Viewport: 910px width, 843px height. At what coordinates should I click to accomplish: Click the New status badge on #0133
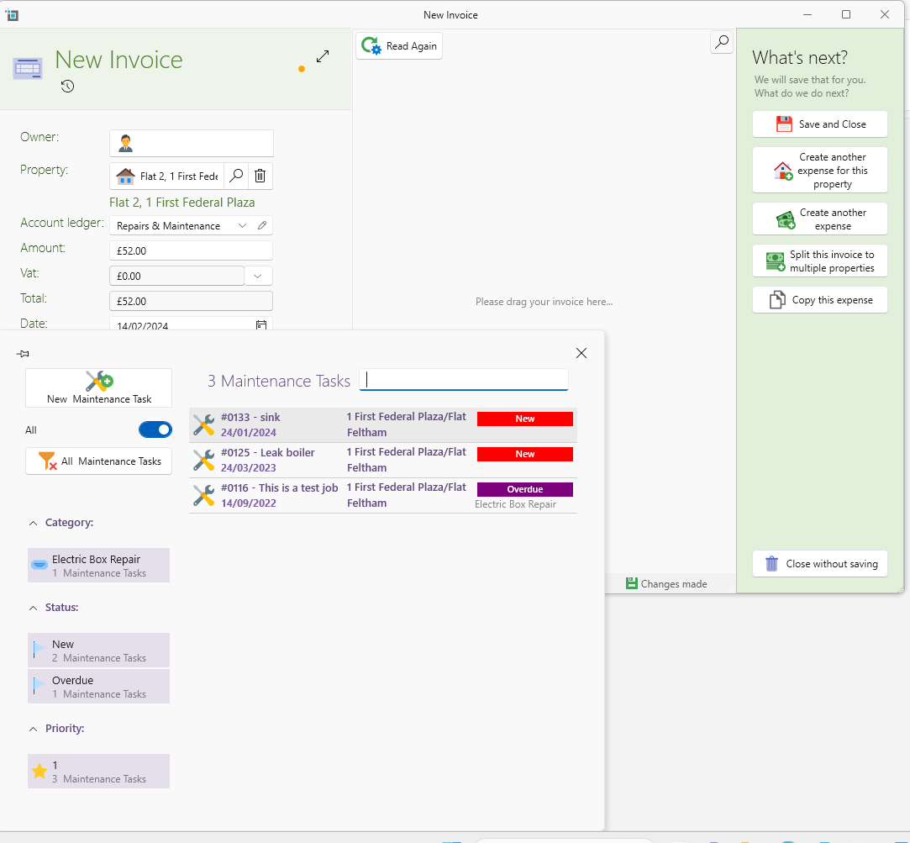click(x=524, y=419)
